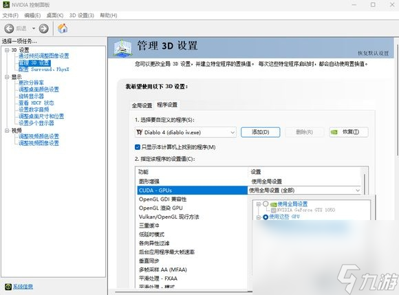Viewport: 399px width, 295px height.
Task: Click the 恢复(I) button
Action: point(348,132)
